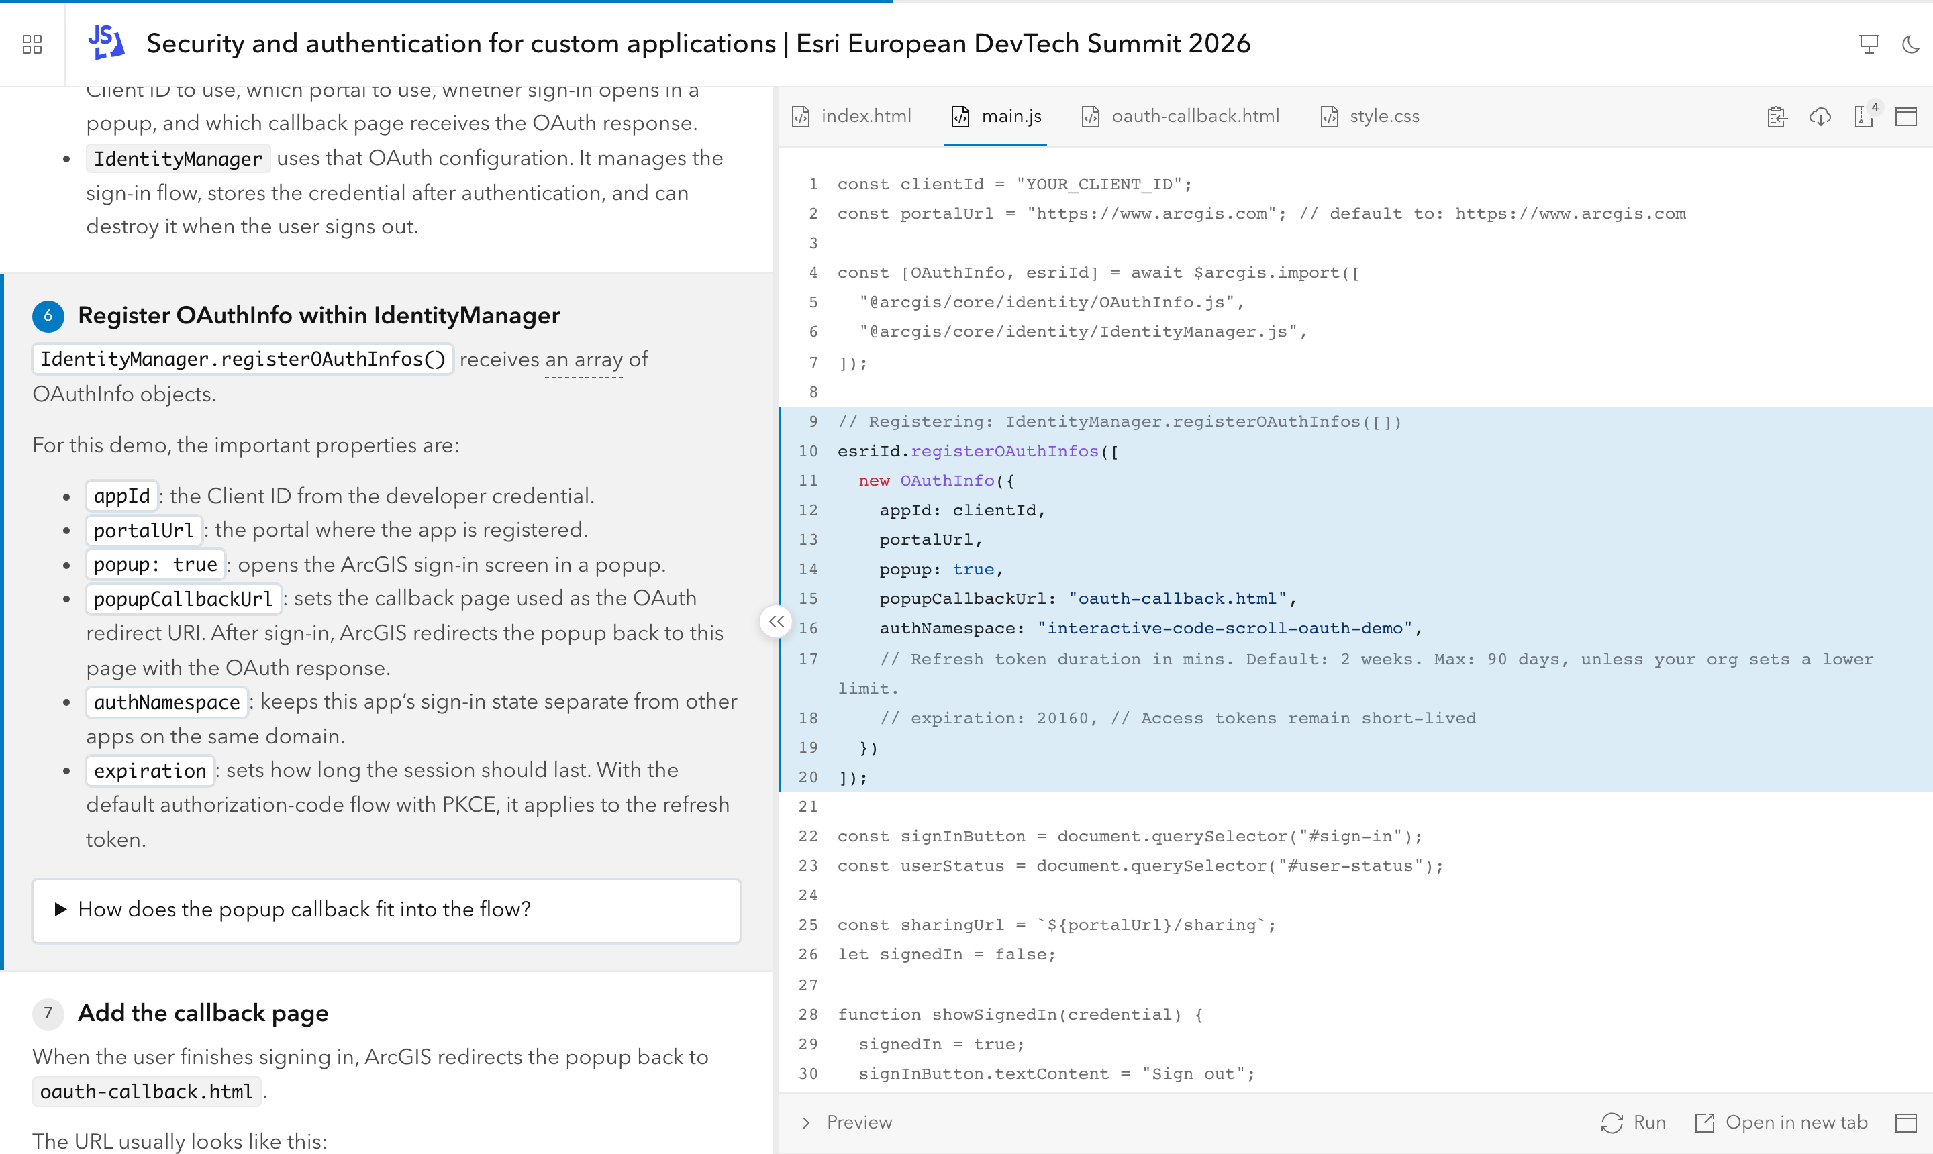Image resolution: width=1933 pixels, height=1154 pixels.
Task: Click the 'Register OAuthInfo within IdentityManager' heading
Action: [x=319, y=316]
